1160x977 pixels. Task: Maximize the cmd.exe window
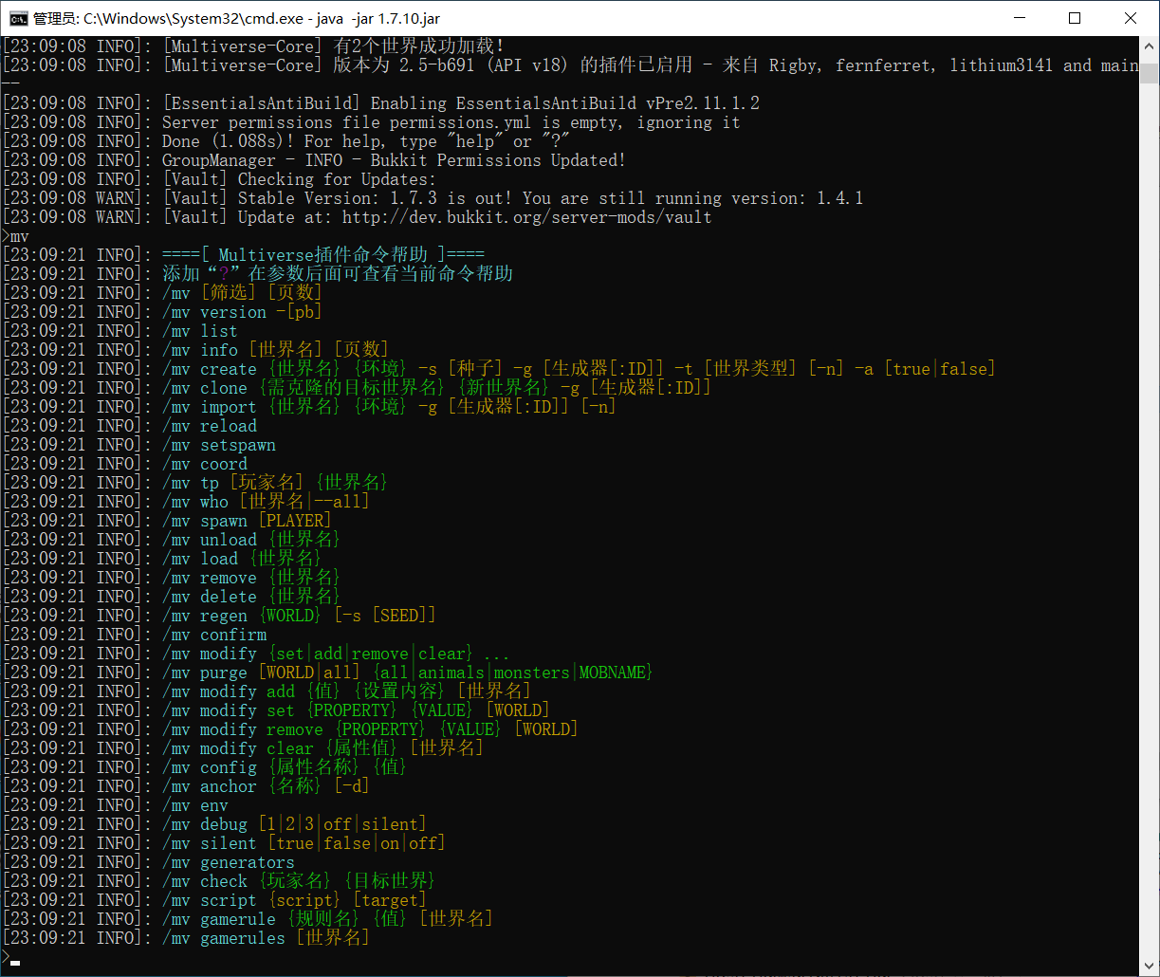(x=1075, y=18)
